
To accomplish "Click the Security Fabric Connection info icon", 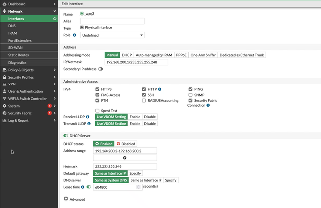I will (x=208, y=105).
